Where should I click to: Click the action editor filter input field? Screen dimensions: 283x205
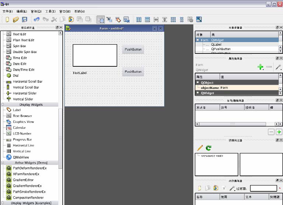pyautogui.click(x=263, y=188)
